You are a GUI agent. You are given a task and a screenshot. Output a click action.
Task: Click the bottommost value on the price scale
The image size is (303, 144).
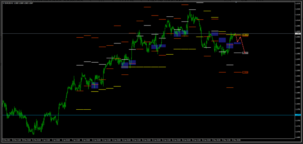click(x=297, y=137)
